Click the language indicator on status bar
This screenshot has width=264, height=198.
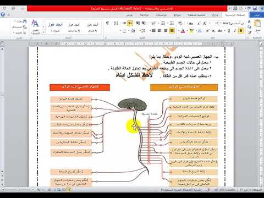(181, 190)
